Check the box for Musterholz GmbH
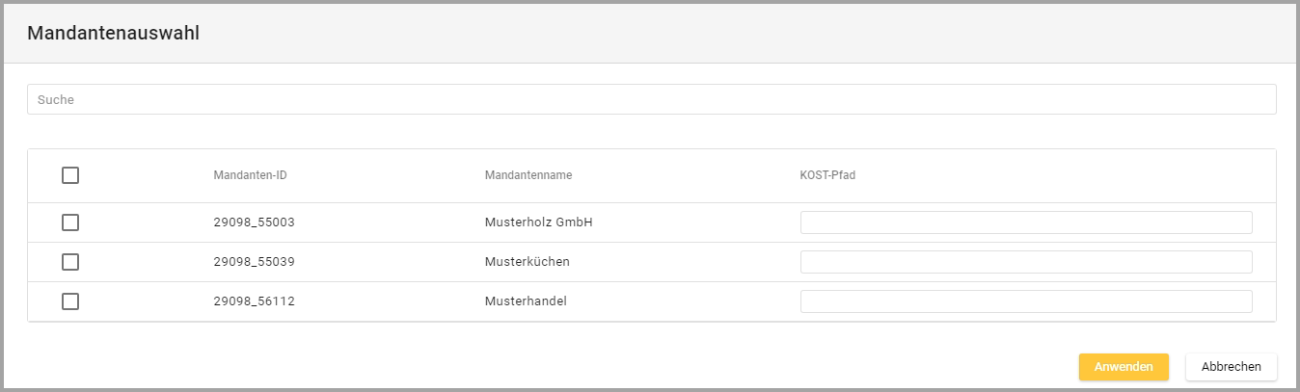Screen dimensions: 1300x392 [70, 222]
